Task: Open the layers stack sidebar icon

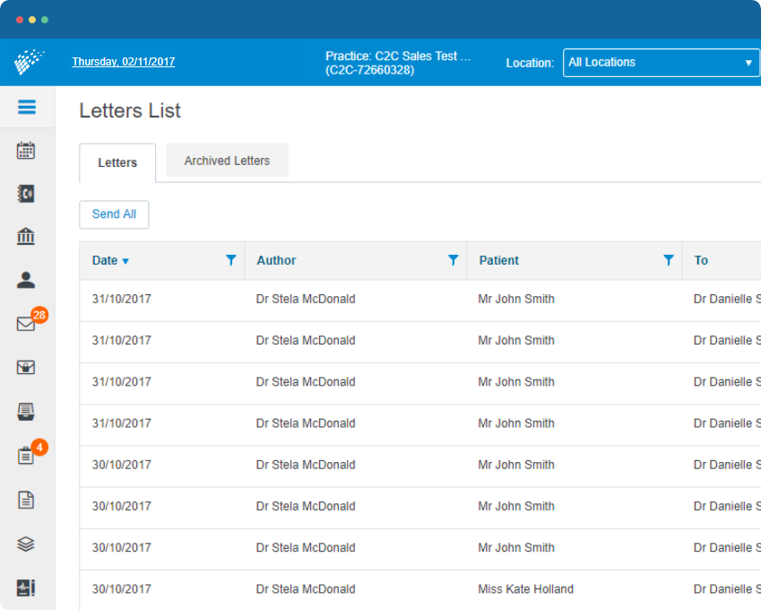Action: pos(26,544)
